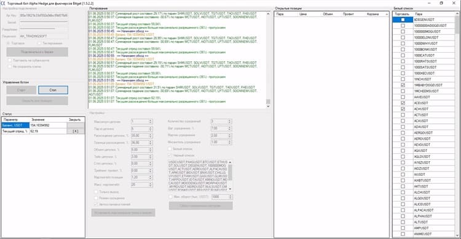Click the white list scroll-up arrow
This screenshot has height=239, width=461.
tap(457, 13)
